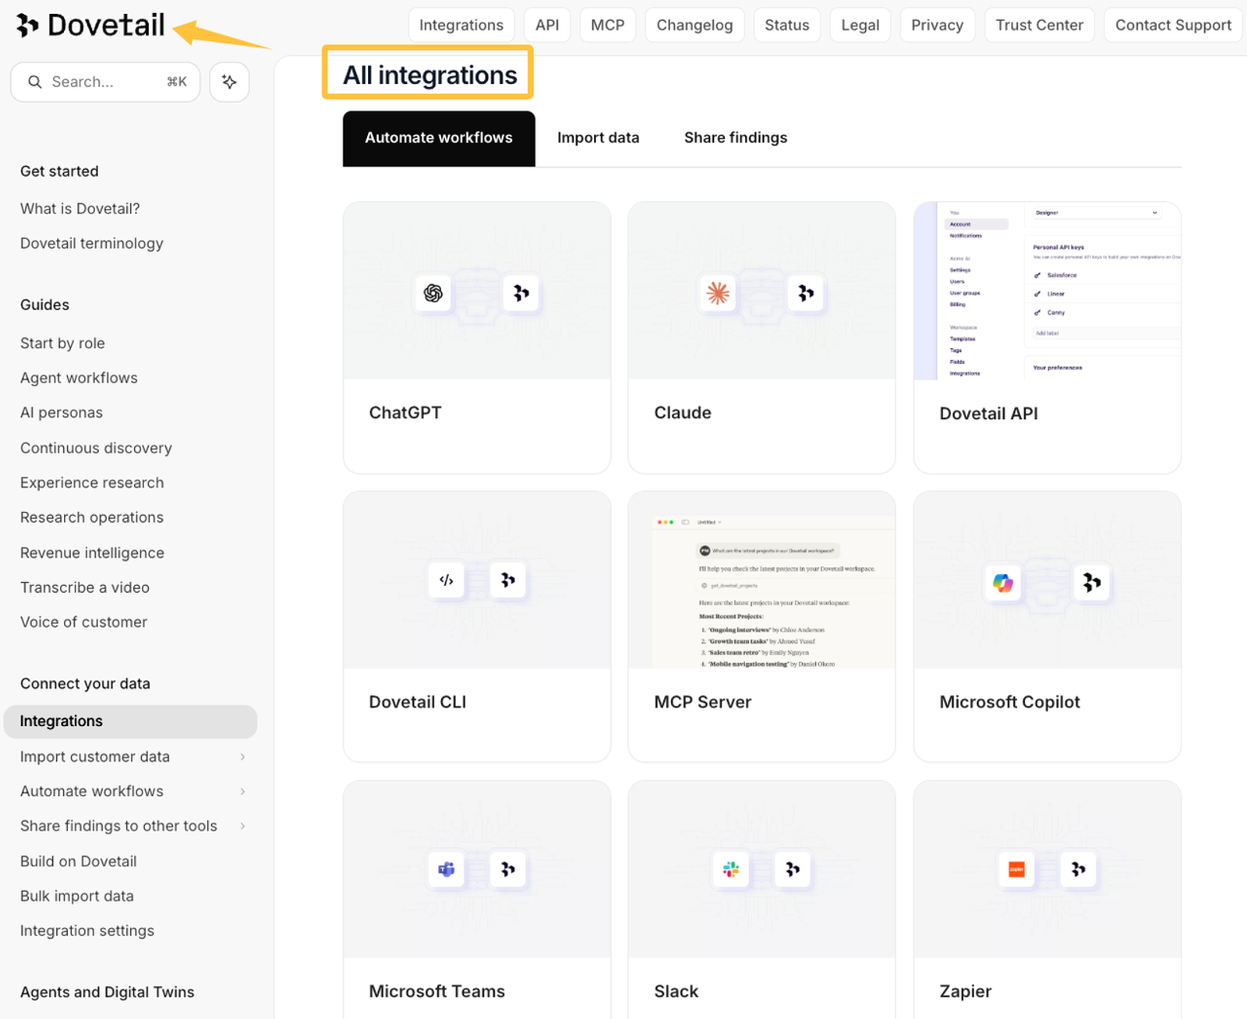Click the Dovetail icon on the Microsoft Copilot card
Image resolution: width=1247 pixels, height=1019 pixels.
click(x=1092, y=582)
